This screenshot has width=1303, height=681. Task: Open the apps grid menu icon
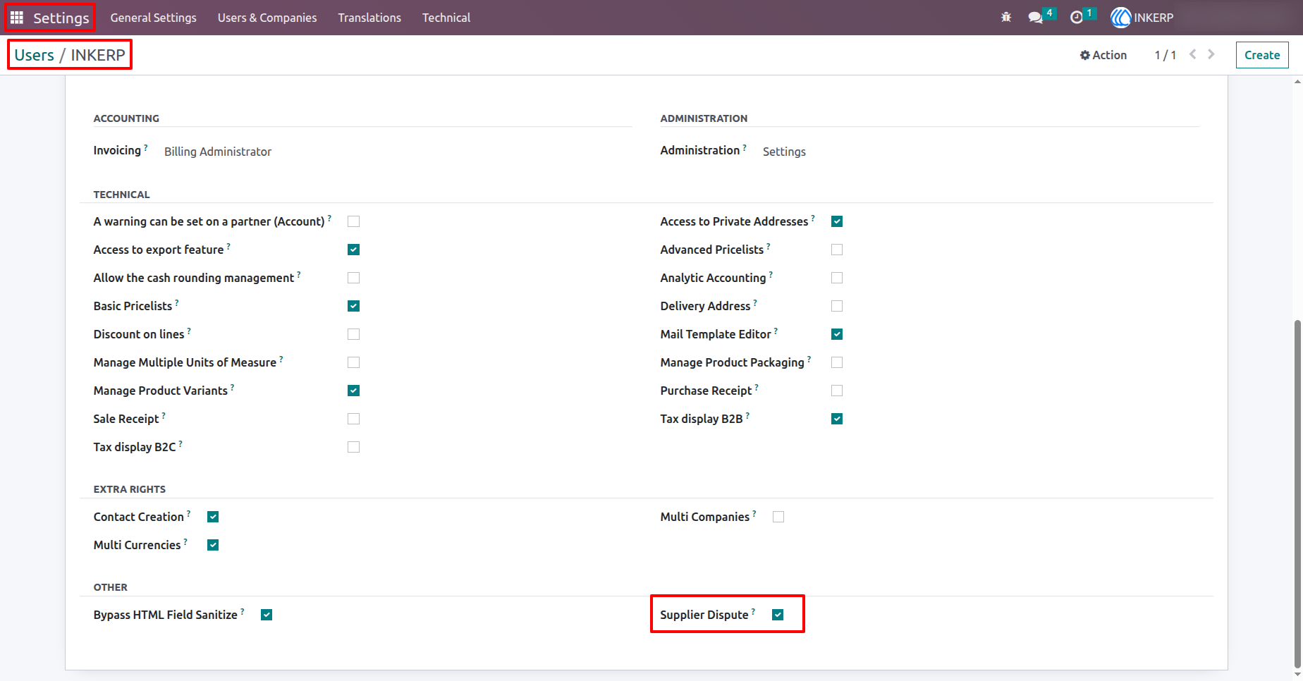click(x=17, y=18)
